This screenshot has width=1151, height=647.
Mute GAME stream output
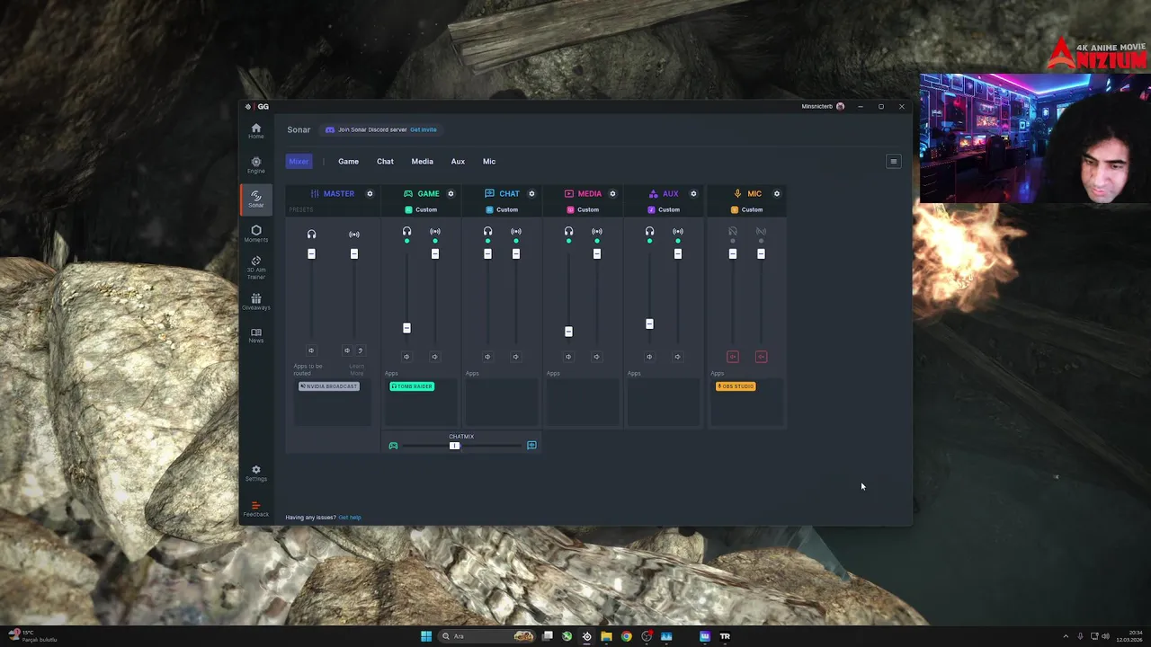pyautogui.click(x=434, y=357)
